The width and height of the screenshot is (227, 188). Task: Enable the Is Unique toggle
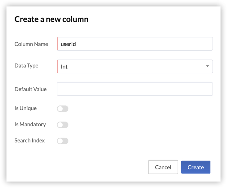(63, 109)
